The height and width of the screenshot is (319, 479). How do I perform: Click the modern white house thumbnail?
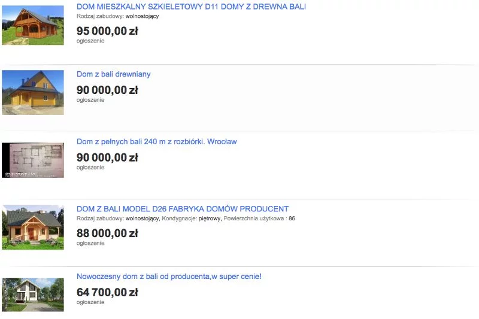coord(33,294)
